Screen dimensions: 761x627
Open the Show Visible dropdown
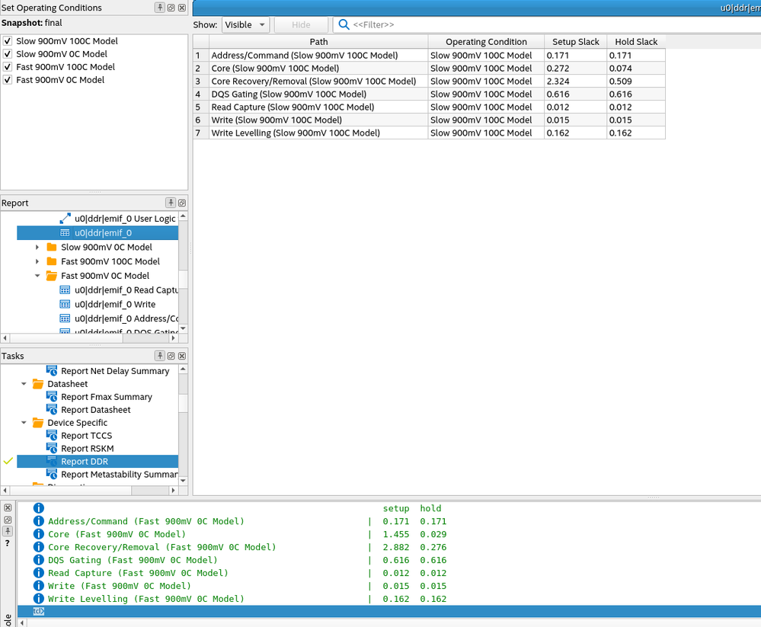point(245,25)
